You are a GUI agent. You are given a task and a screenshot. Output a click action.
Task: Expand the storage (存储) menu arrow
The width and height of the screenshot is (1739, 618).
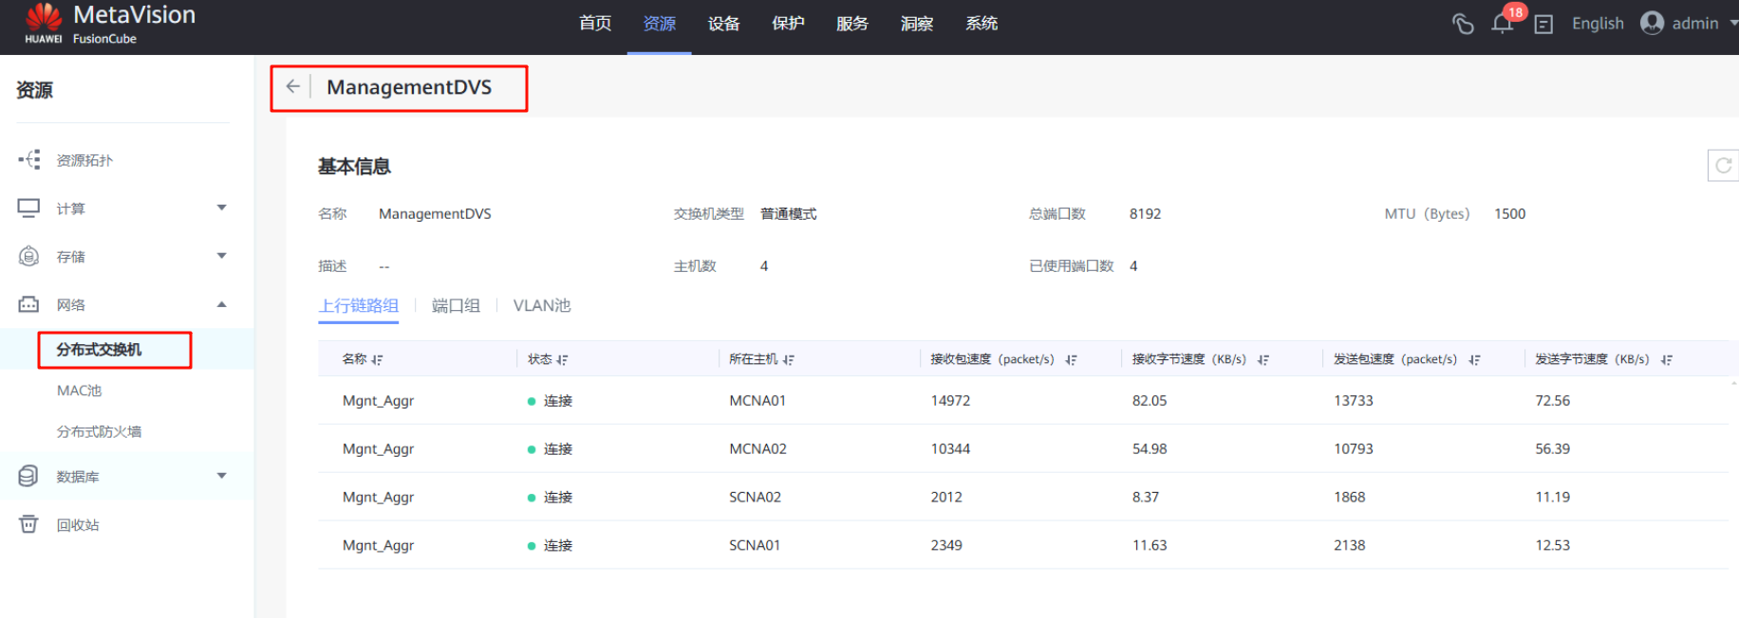(x=221, y=256)
